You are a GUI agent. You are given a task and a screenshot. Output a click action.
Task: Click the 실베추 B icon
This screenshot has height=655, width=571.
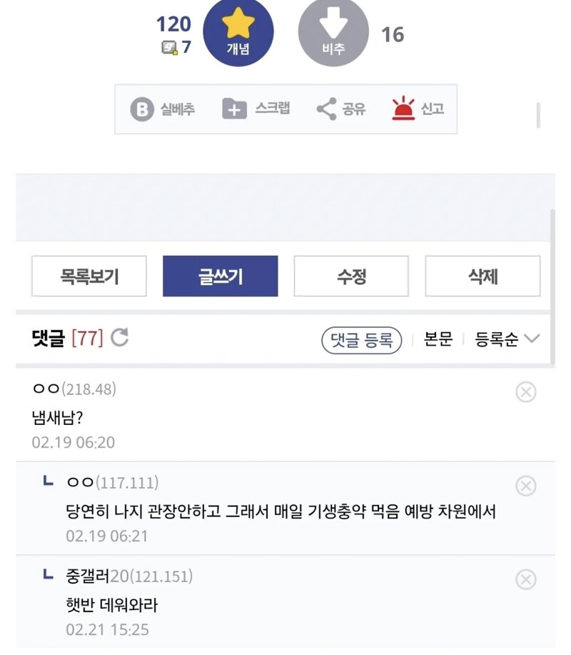tap(142, 109)
